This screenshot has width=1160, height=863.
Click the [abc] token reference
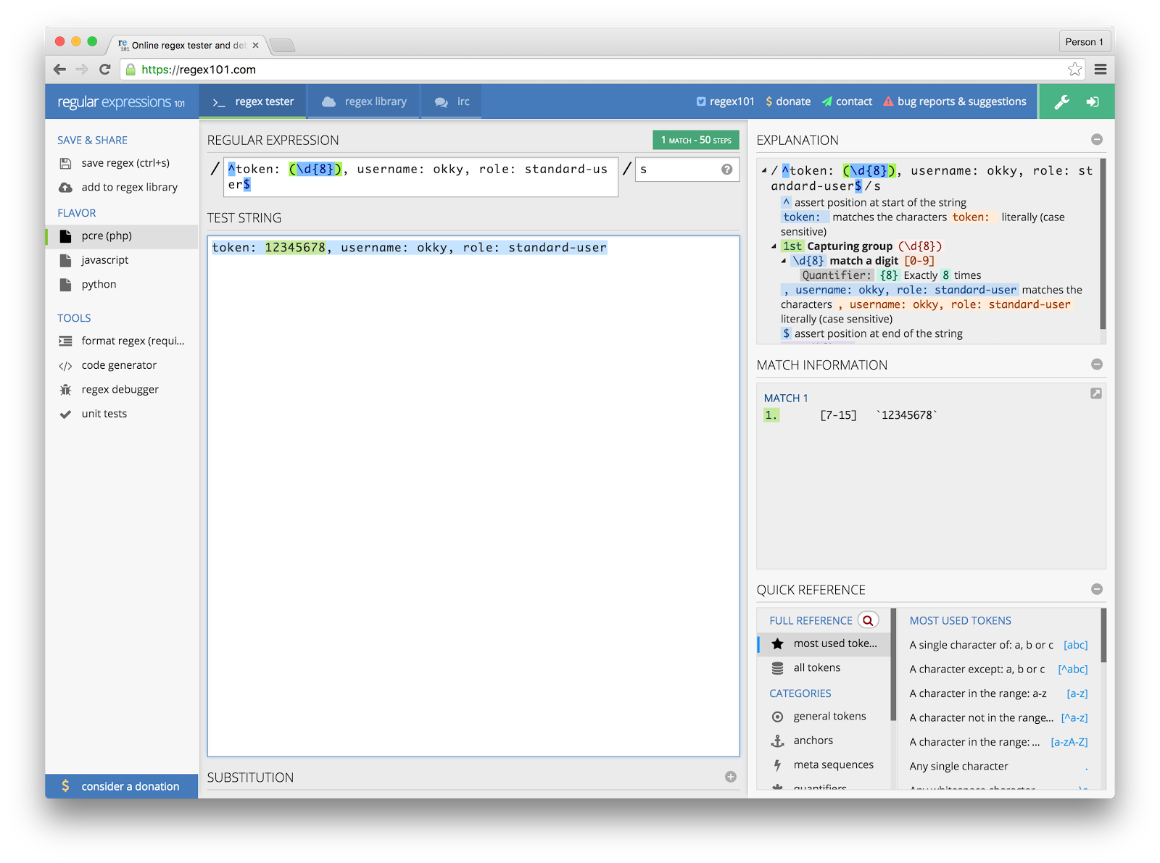pyautogui.click(x=1075, y=645)
